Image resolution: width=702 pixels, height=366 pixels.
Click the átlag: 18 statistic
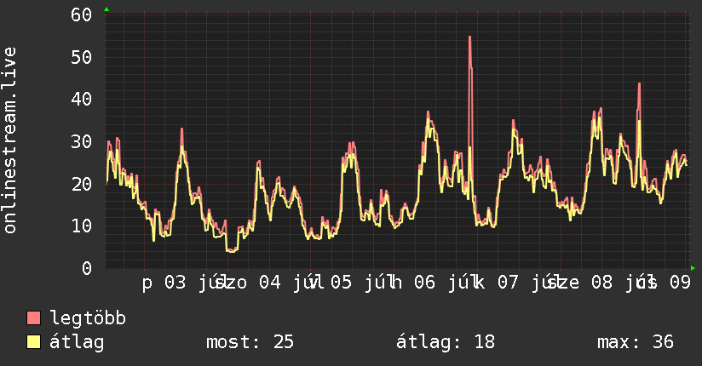click(446, 342)
